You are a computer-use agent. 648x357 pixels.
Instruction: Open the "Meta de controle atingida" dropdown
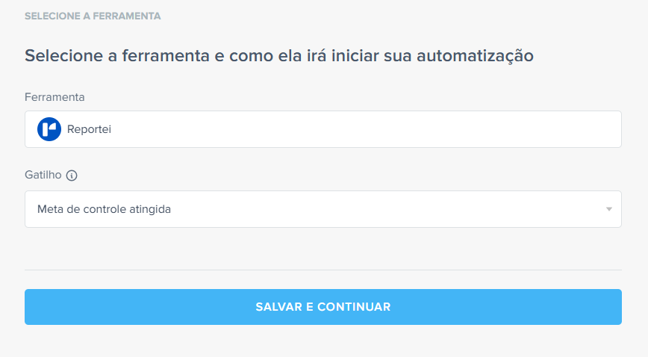323,209
